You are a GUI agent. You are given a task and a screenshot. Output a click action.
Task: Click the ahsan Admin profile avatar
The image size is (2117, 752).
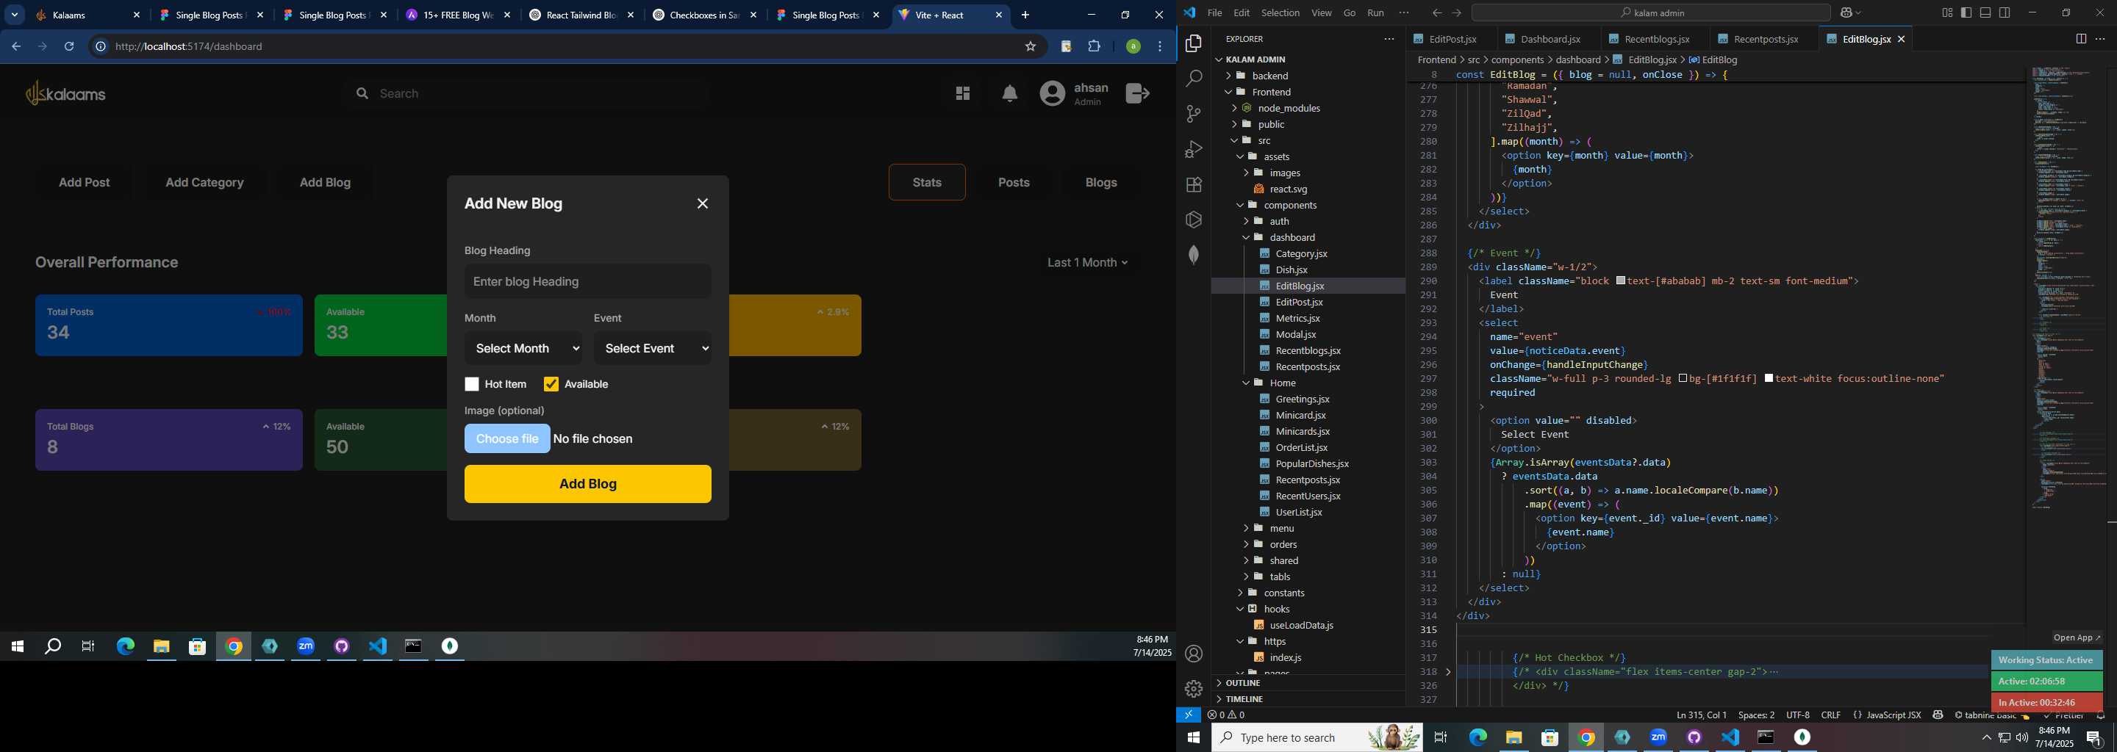pos(1052,93)
